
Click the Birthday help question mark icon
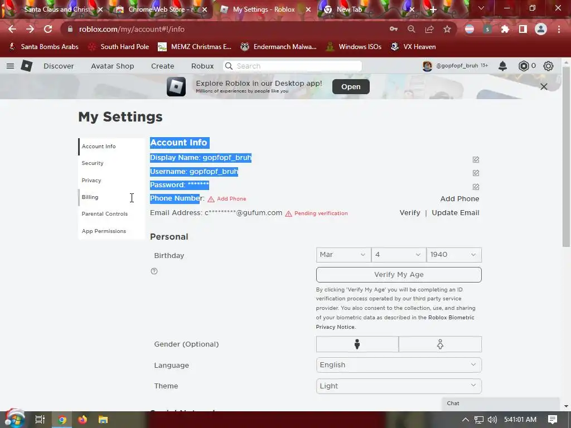tap(154, 271)
